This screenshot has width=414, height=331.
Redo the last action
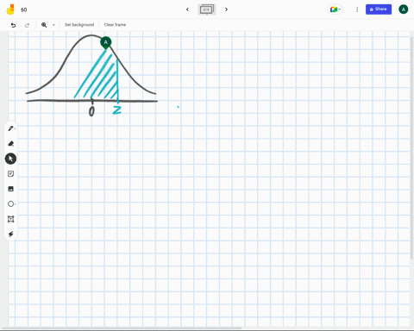click(x=27, y=25)
